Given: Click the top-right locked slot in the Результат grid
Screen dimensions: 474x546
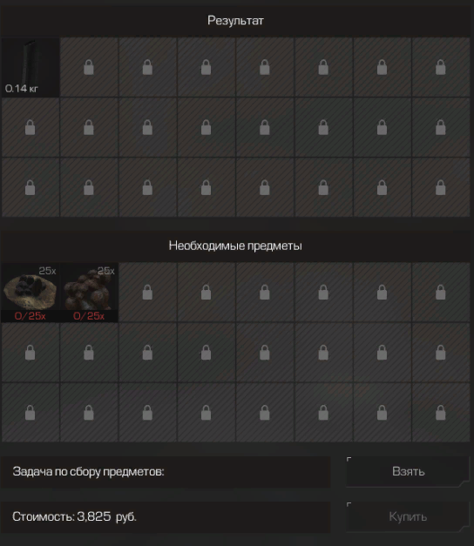Looking at the screenshot, I should pyautogui.click(x=441, y=67).
